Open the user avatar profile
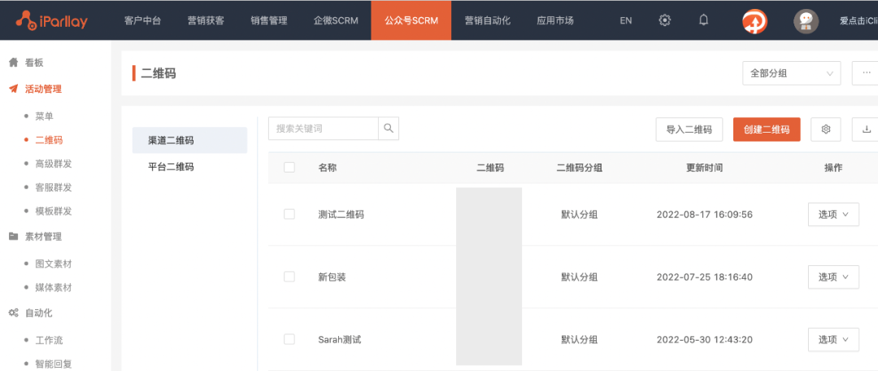This screenshot has width=878, height=371. tap(806, 20)
